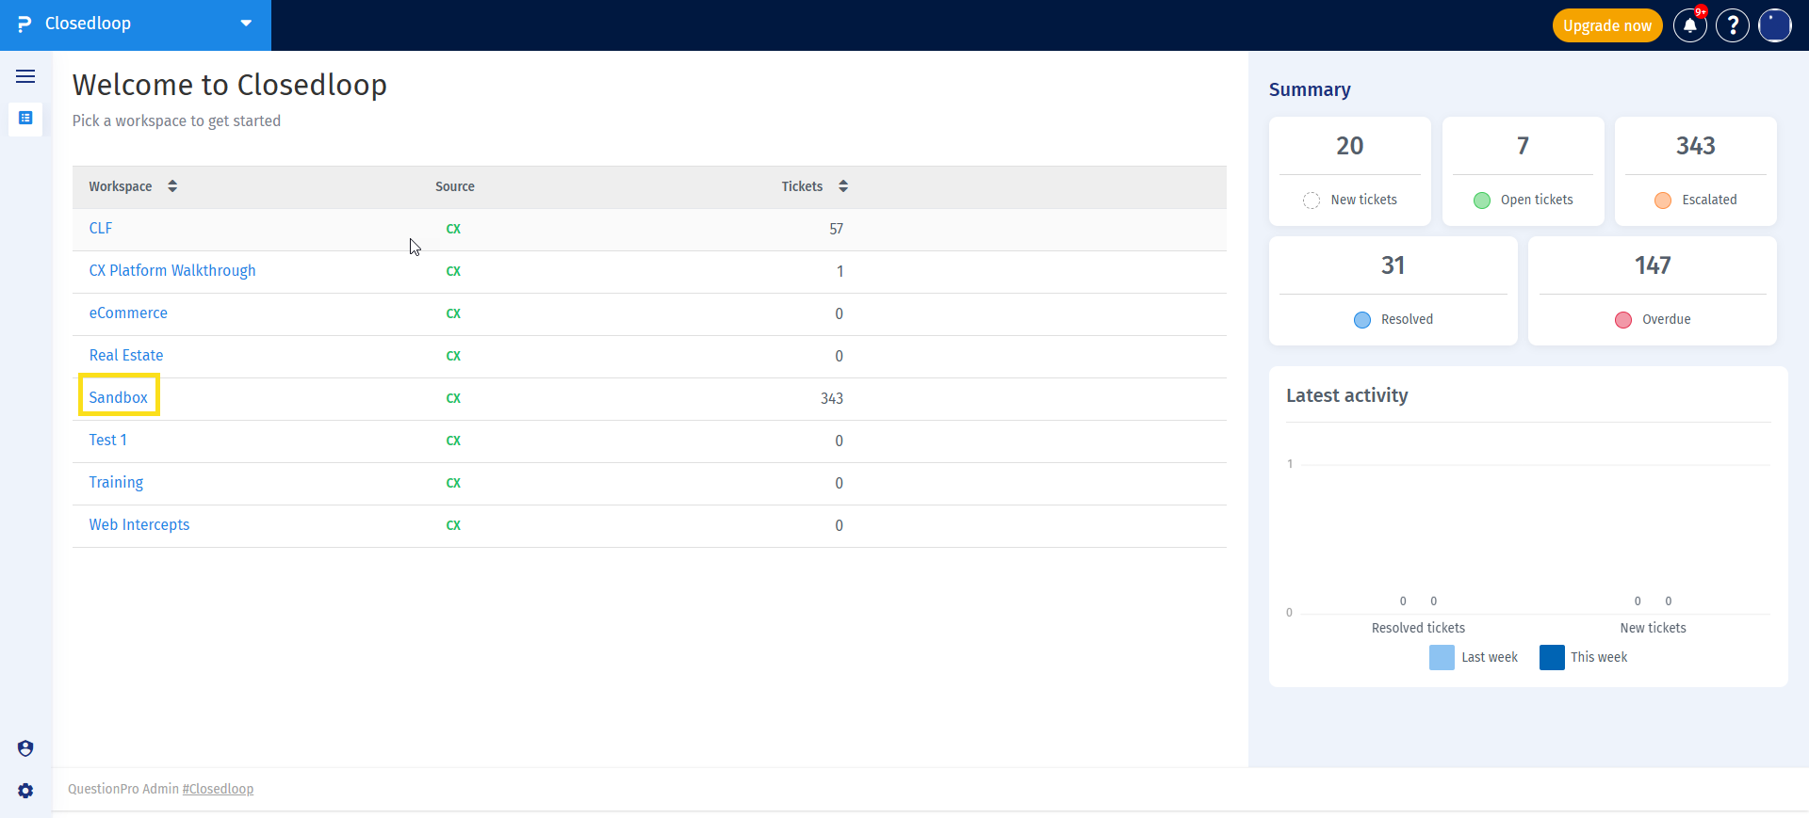Click the CX source icon for eCommerce
Viewport: 1809px width, 818px height.
(453, 313)
